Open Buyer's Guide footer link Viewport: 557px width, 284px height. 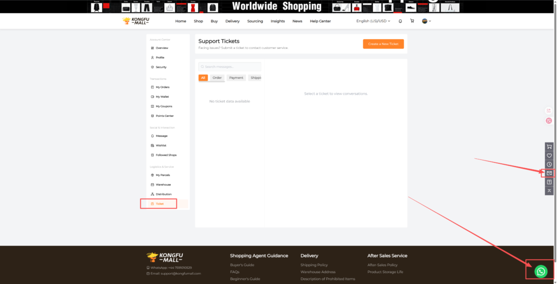point(242,265)
